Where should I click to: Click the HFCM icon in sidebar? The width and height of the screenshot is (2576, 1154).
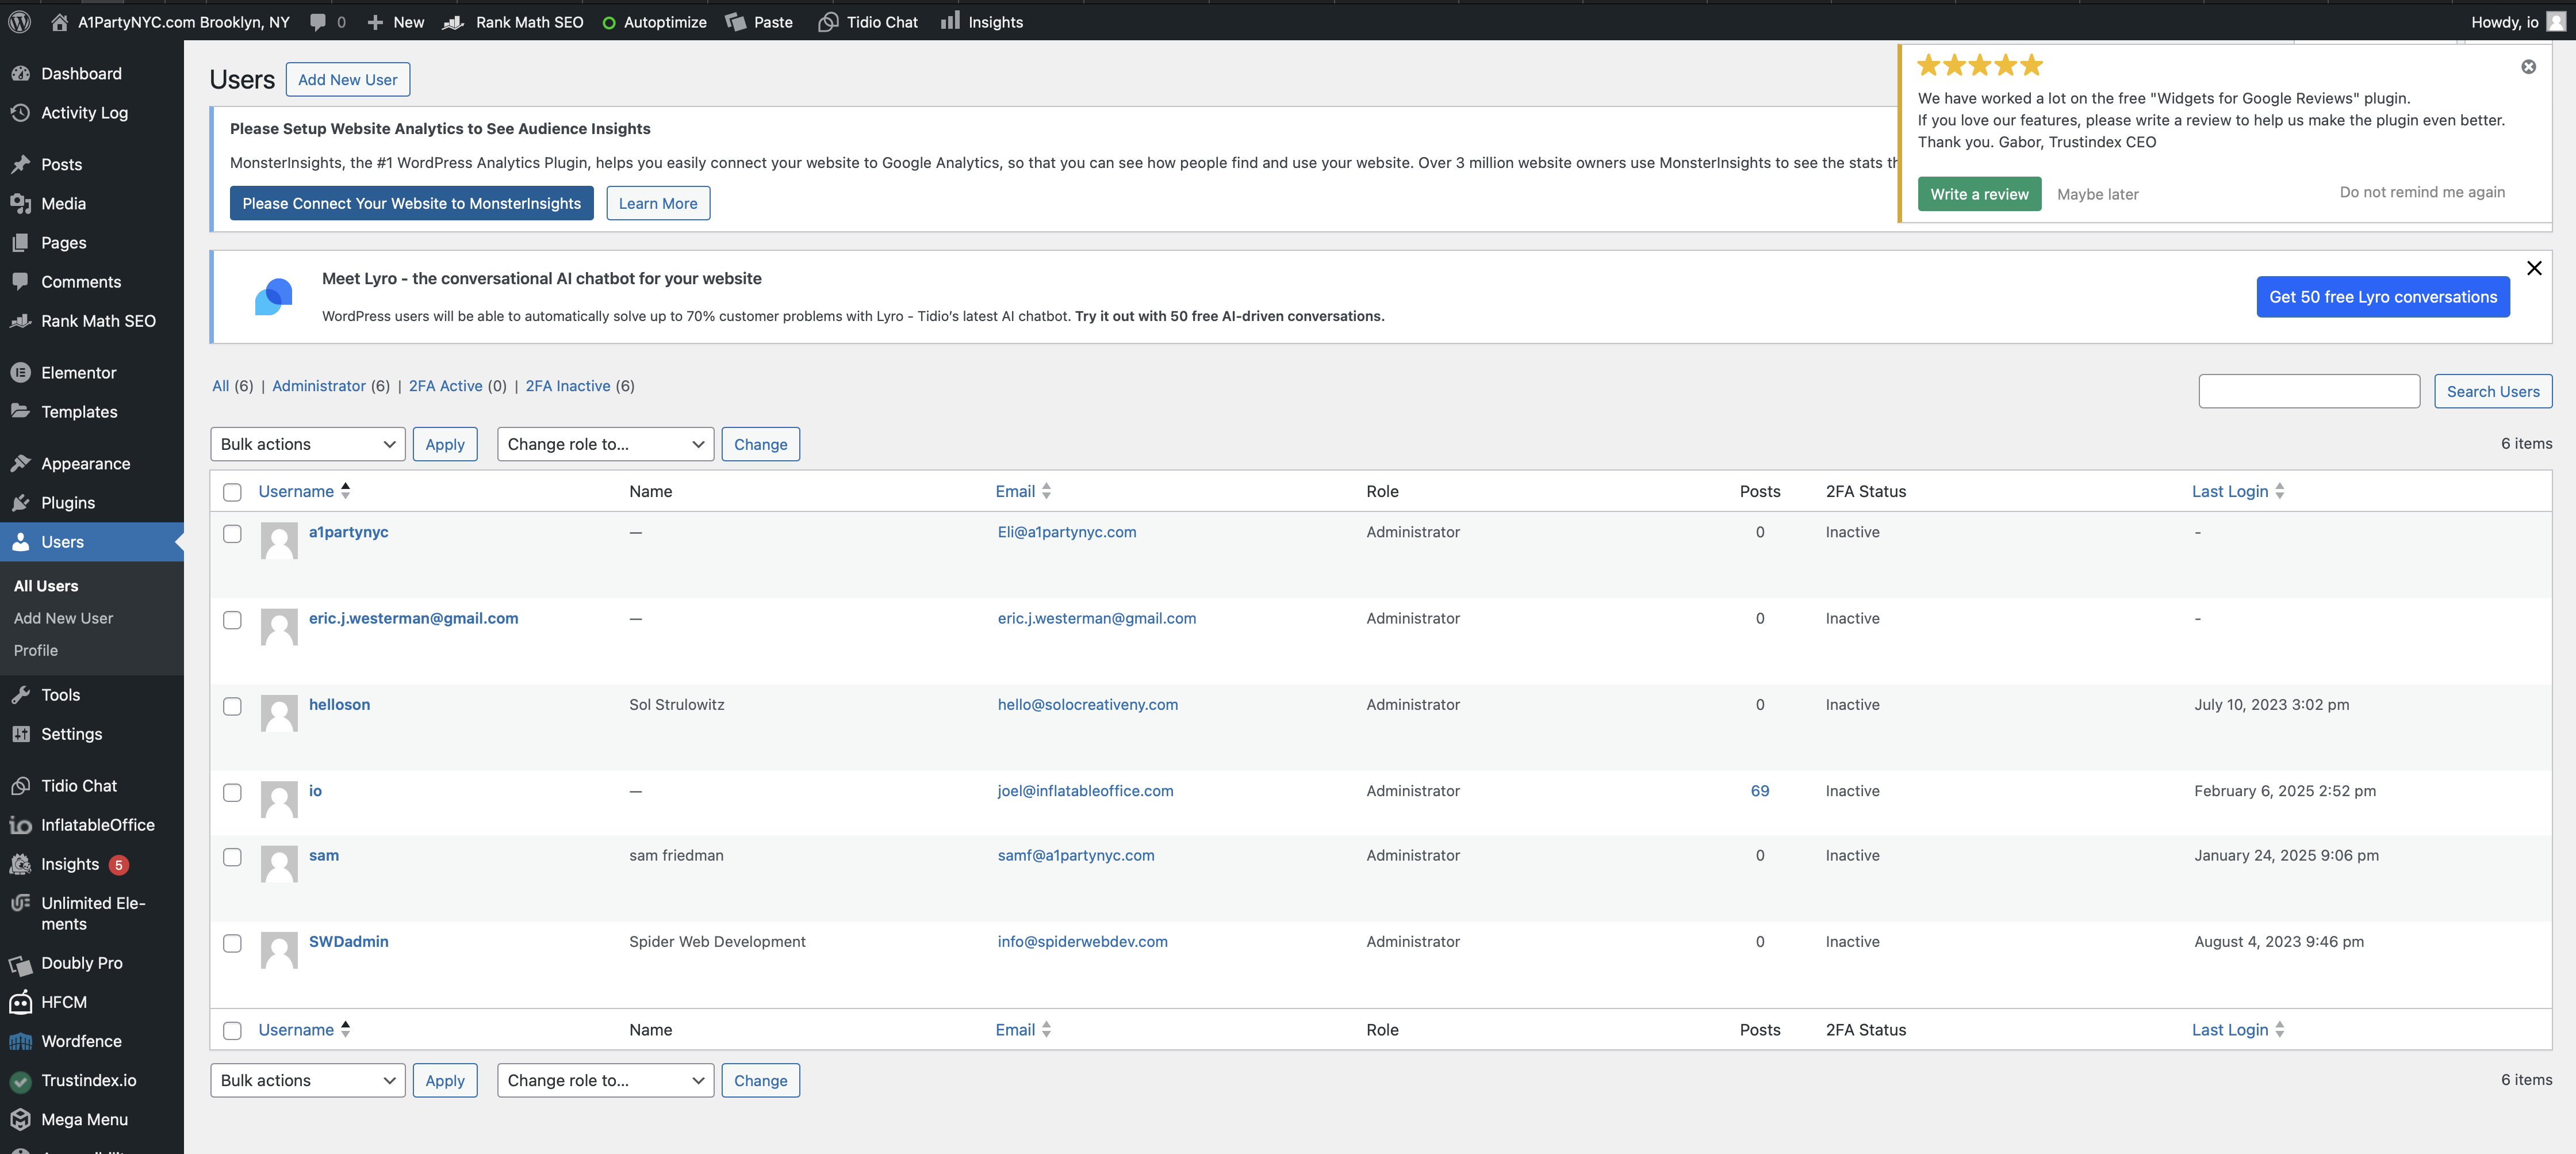pos(20,1002)
